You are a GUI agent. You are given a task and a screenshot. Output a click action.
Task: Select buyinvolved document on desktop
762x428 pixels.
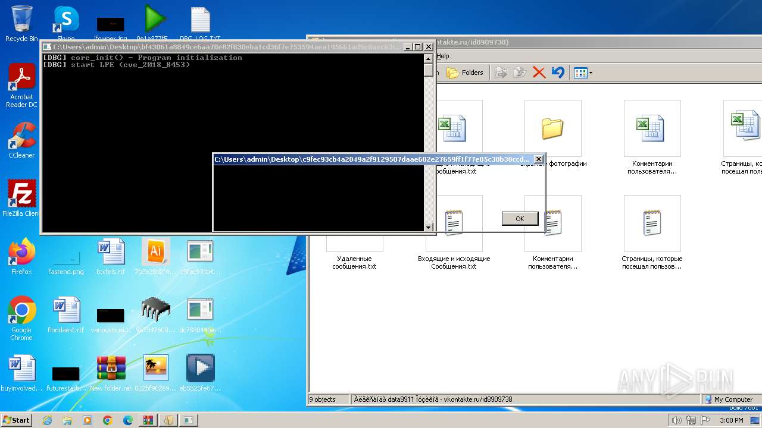pos(21,373)
